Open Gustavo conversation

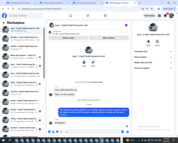[x=21, y=129]
